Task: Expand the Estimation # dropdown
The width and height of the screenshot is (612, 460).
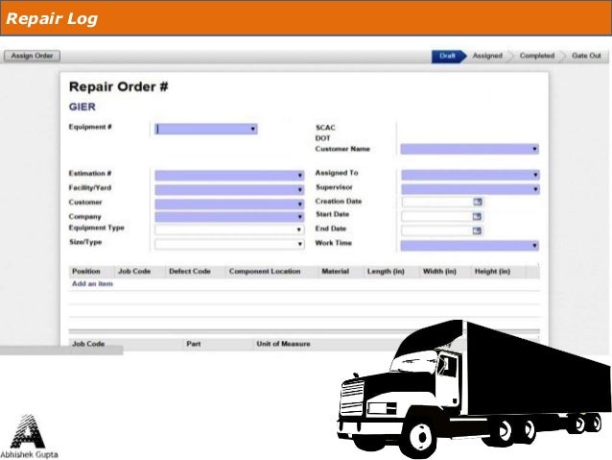Action: point(229,175)
